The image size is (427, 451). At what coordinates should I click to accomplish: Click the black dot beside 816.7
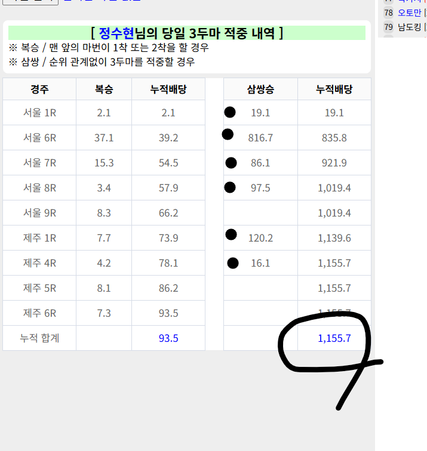(x=228, y=134)
